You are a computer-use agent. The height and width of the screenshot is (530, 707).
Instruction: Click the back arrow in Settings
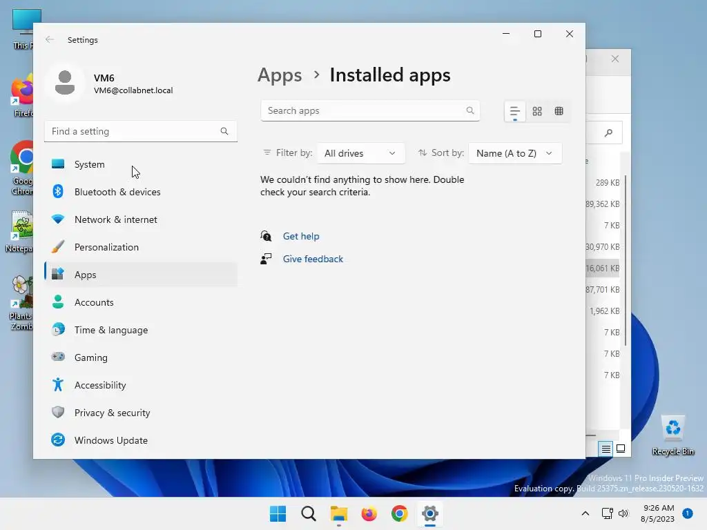coord(50,39)
